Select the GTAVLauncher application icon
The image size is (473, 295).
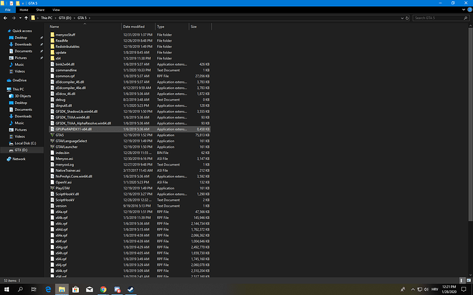pyautogui.click(x=53, y=146)
